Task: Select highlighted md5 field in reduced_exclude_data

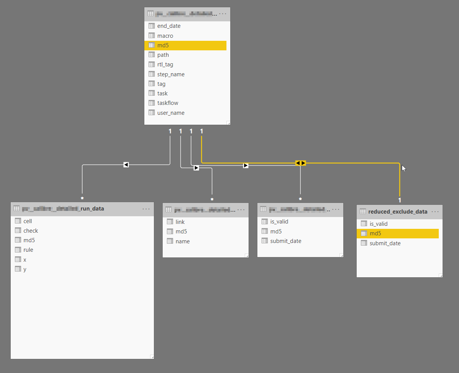Action: (398, 233)
